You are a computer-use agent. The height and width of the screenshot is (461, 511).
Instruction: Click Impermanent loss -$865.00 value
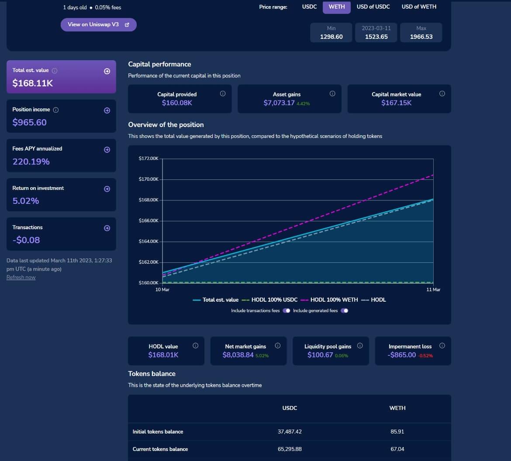(402, 355)
